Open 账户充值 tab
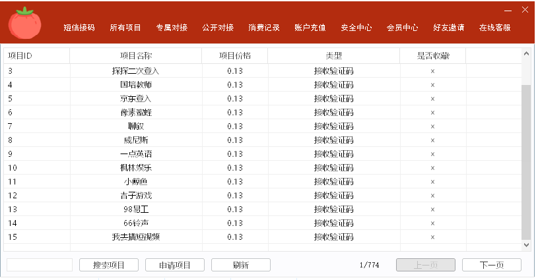 coord(310,28)
